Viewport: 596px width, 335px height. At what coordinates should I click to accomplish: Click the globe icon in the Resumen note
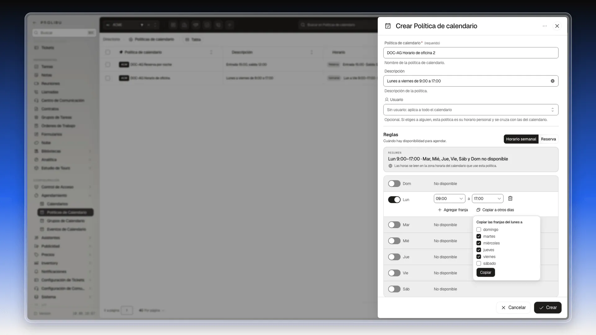coord(391,166)
